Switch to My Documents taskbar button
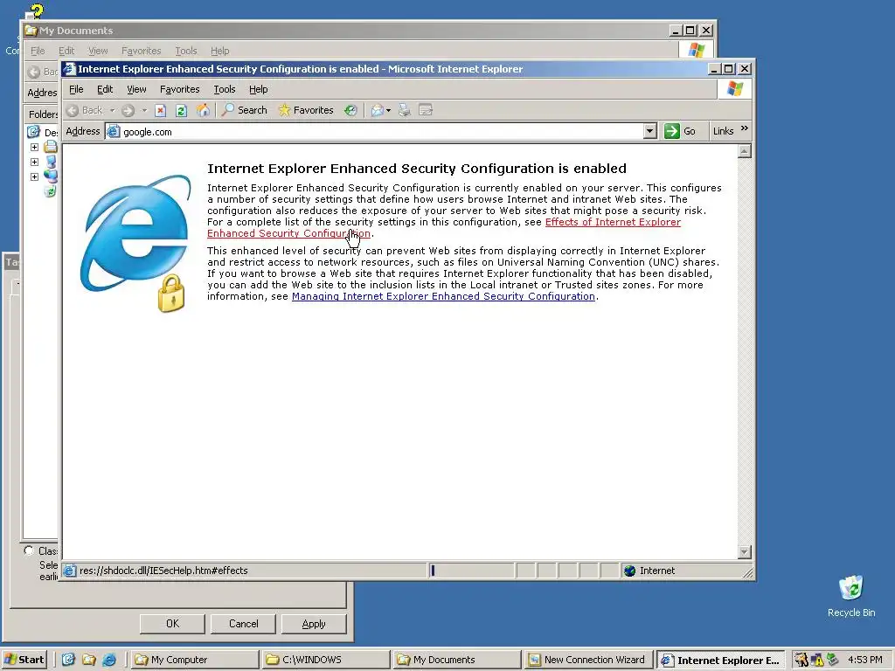Screen dimensions: 895x671 tap(457, 660)
